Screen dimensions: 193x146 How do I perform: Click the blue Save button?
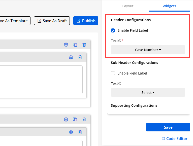168,127
